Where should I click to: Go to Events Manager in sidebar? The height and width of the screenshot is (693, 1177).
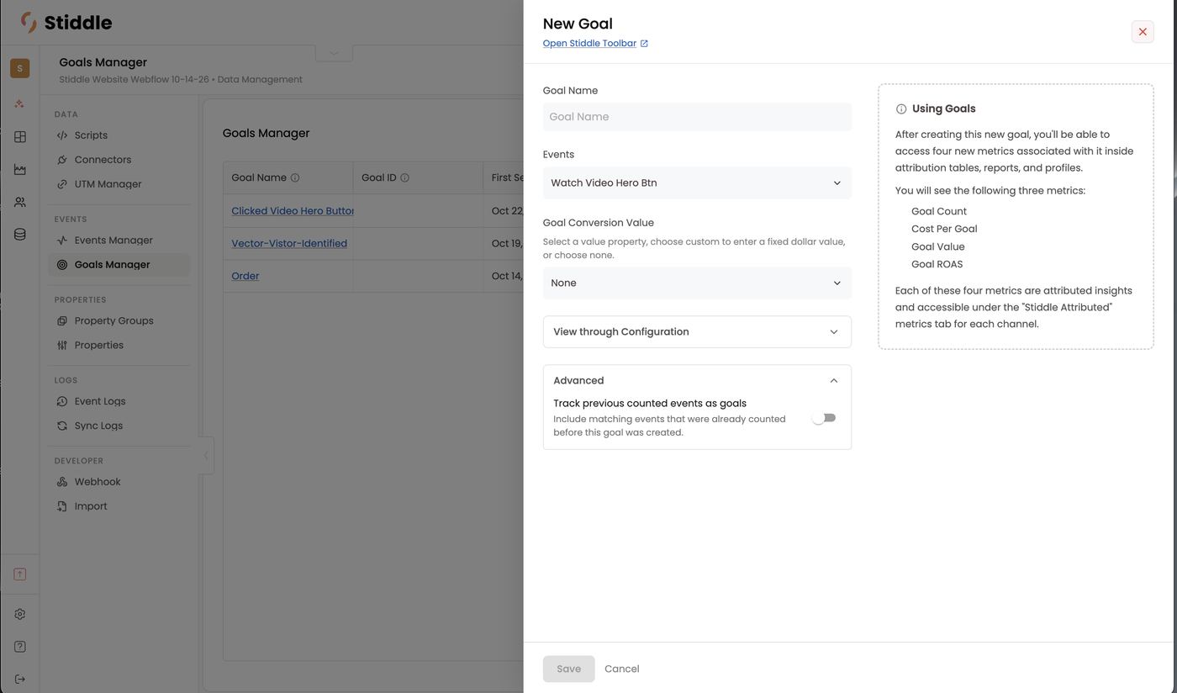(x=113, y=241)
